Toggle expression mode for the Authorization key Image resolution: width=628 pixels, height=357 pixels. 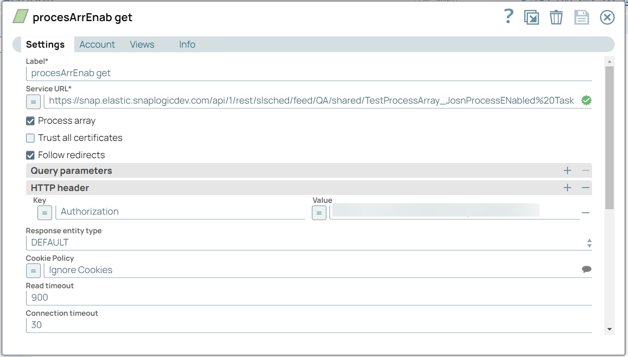[45, 213]
